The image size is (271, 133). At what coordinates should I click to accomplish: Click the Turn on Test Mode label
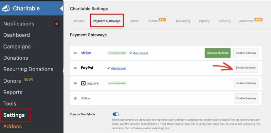coord(83,114)
